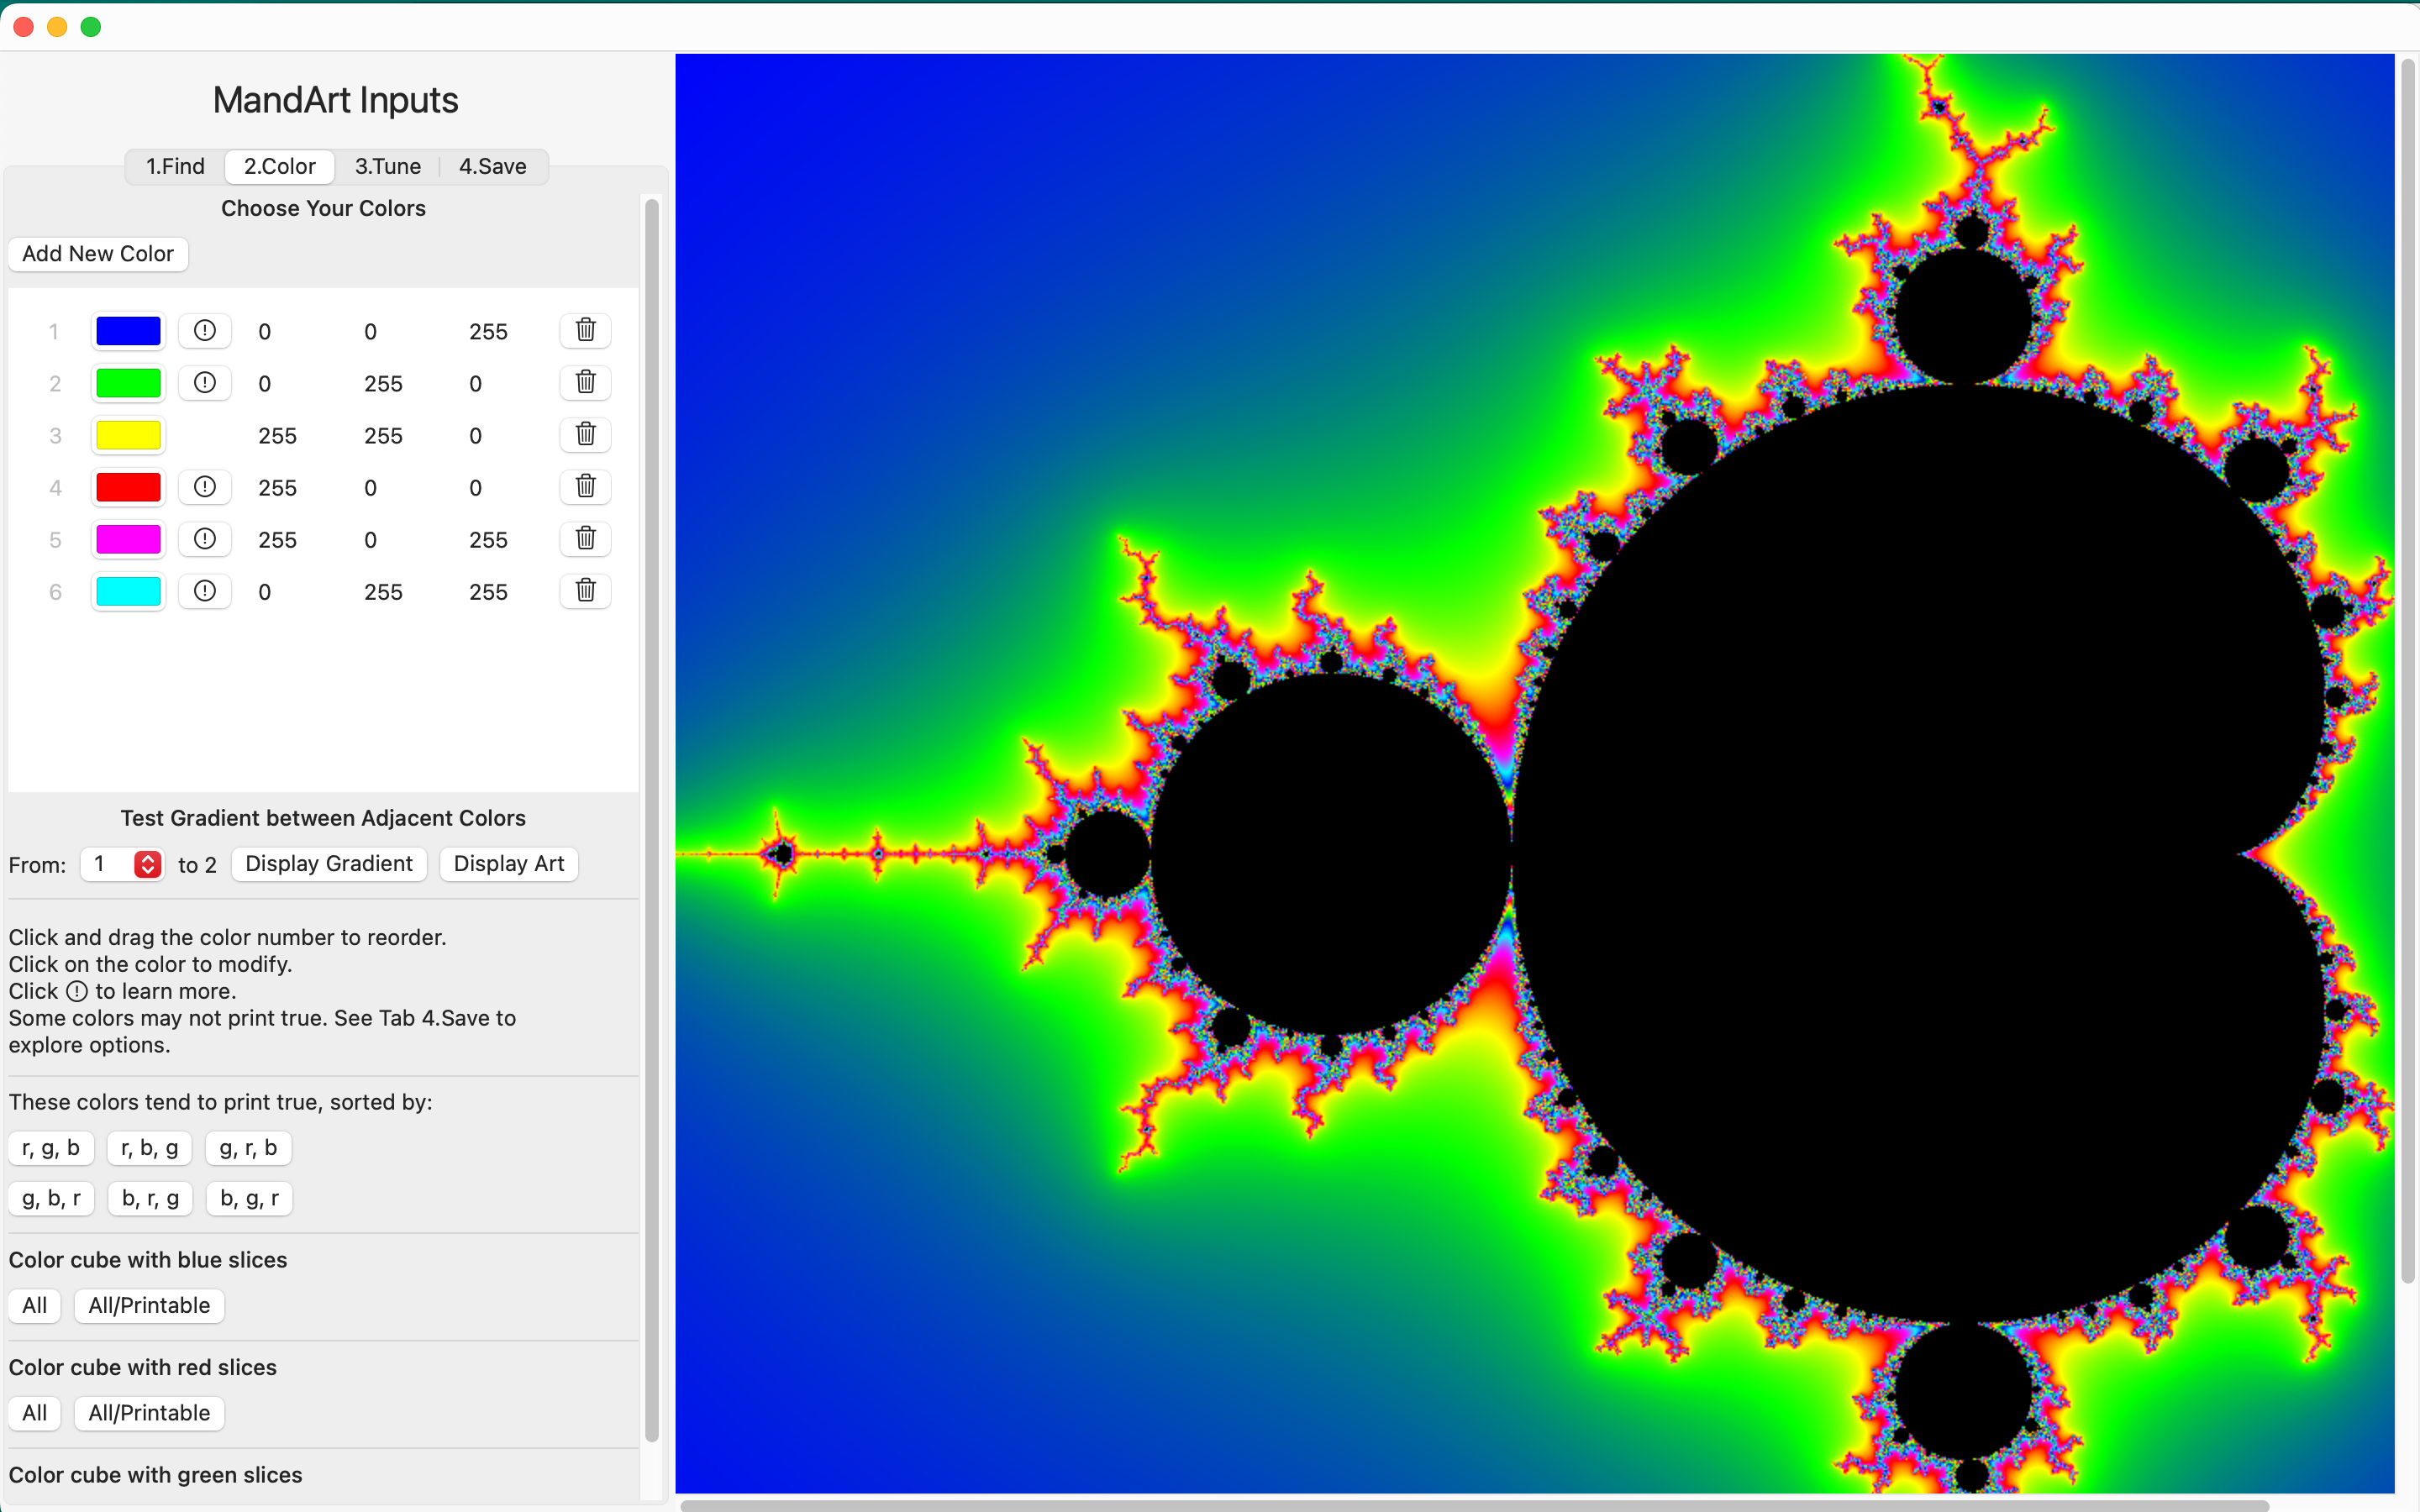
Task: Click the magenta color swatch
Action: click(128, 539)
